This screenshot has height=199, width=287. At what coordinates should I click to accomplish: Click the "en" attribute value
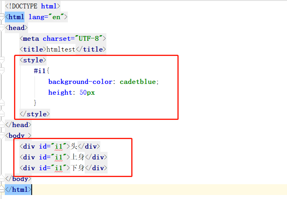point(56,17)
